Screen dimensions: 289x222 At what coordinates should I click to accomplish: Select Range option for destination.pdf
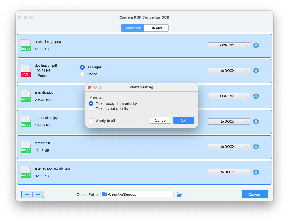point(82,74)
